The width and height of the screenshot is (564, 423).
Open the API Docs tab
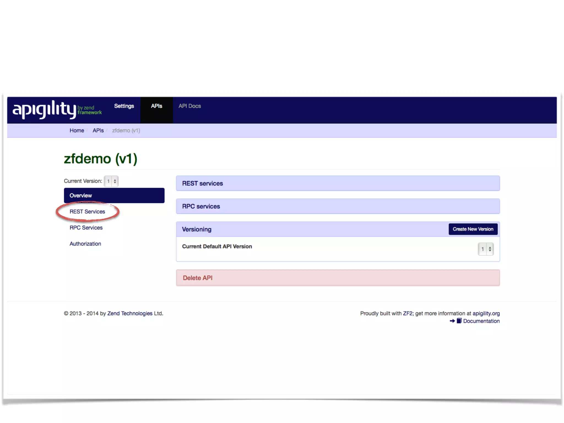(189, 106)
